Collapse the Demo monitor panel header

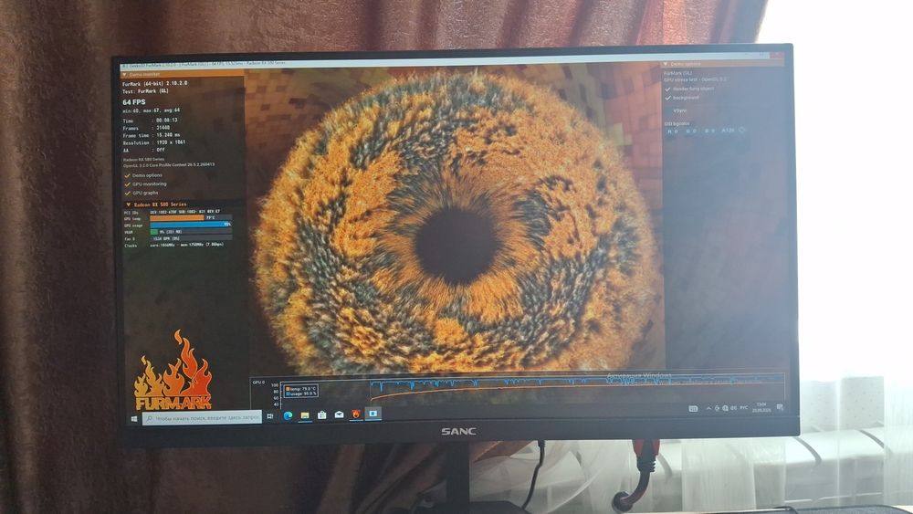coord(181,75)
